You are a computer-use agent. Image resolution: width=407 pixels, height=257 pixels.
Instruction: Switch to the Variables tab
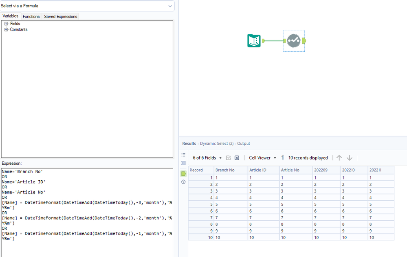pyautogui.click(x=10, y=16)
